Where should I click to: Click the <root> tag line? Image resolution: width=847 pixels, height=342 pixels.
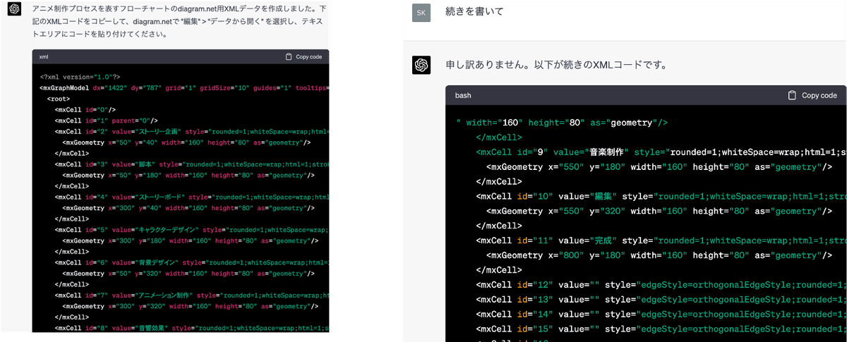click(58, 99)
